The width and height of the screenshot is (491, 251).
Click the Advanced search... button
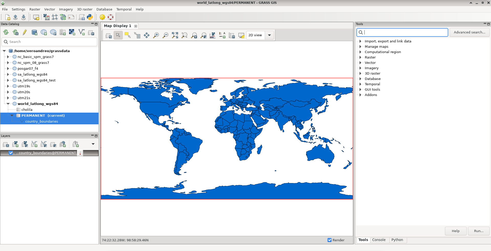(469, 32)
